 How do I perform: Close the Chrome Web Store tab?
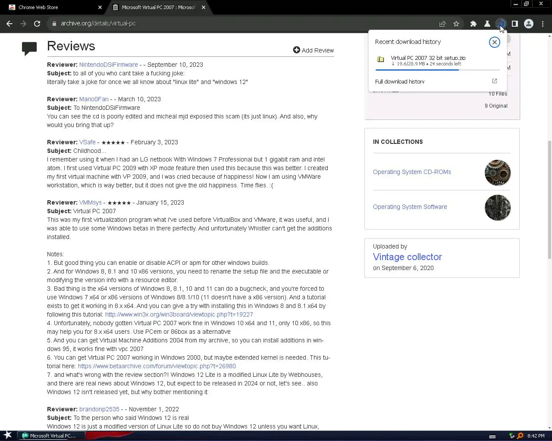pyautogui.click(x=100, y=7)
